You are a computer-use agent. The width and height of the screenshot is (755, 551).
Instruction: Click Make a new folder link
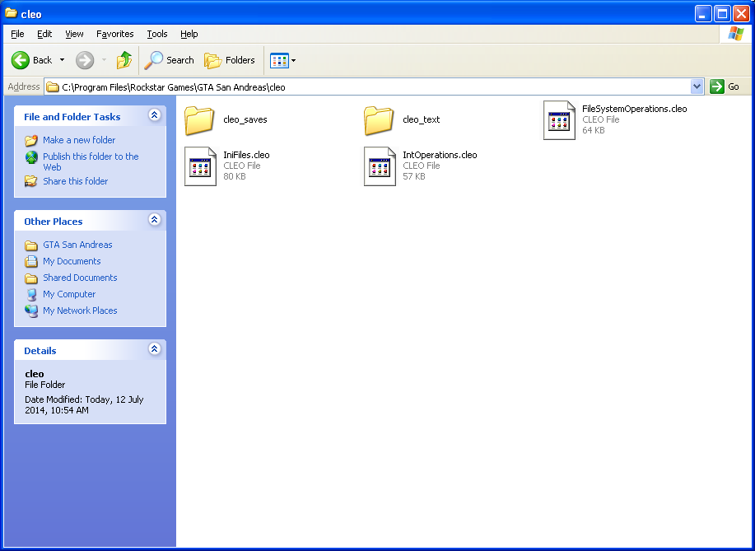[x=79, y=140]
